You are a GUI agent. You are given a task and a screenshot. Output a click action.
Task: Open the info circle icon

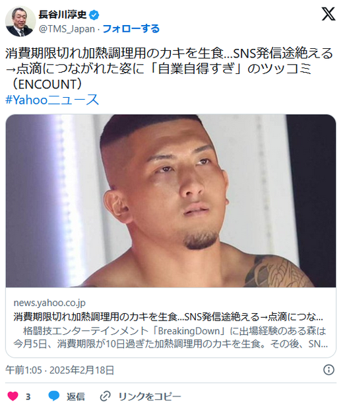(x=328, y=369)
